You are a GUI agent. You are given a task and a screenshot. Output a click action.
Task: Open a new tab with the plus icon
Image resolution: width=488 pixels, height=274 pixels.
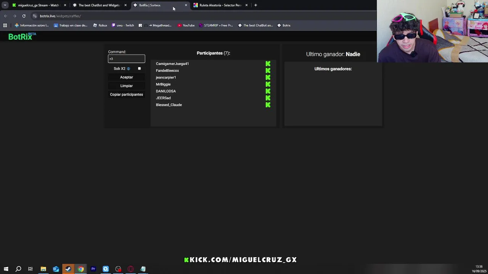255,5
